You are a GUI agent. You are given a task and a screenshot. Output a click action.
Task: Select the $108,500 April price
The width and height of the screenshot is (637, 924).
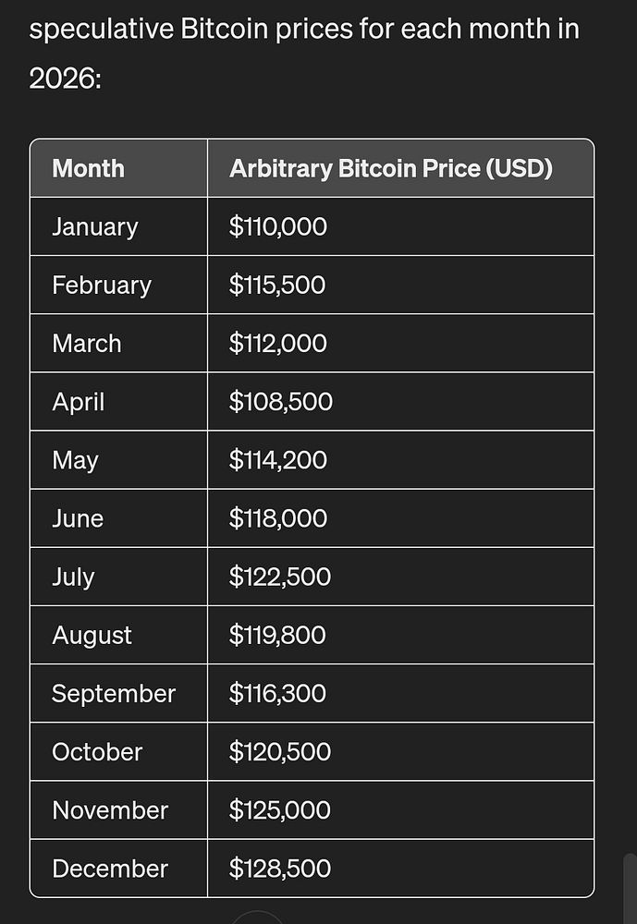click(281, 402)
